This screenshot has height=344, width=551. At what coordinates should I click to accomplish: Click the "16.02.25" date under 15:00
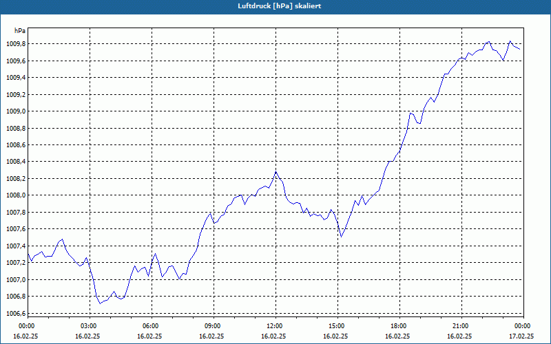tap(335, 336)
